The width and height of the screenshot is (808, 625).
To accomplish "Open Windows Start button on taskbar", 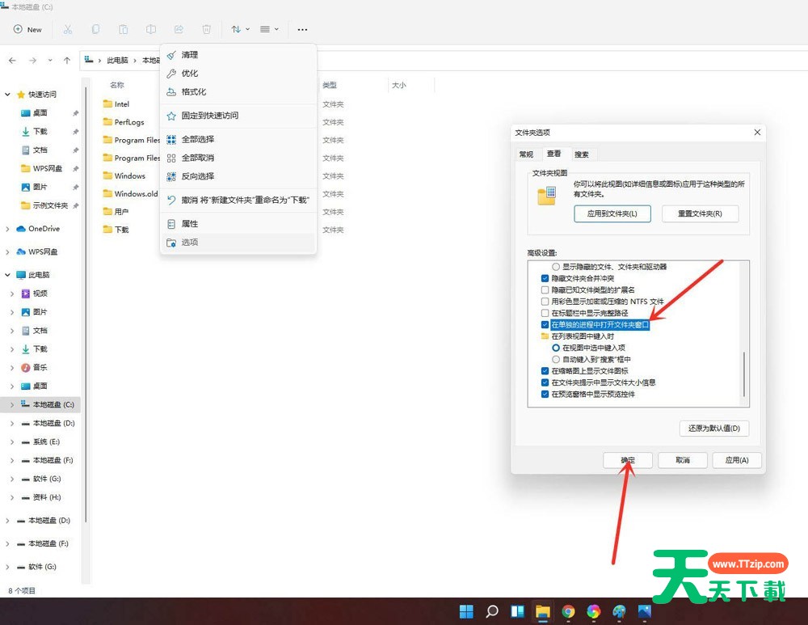I will [x=467, y=611].
